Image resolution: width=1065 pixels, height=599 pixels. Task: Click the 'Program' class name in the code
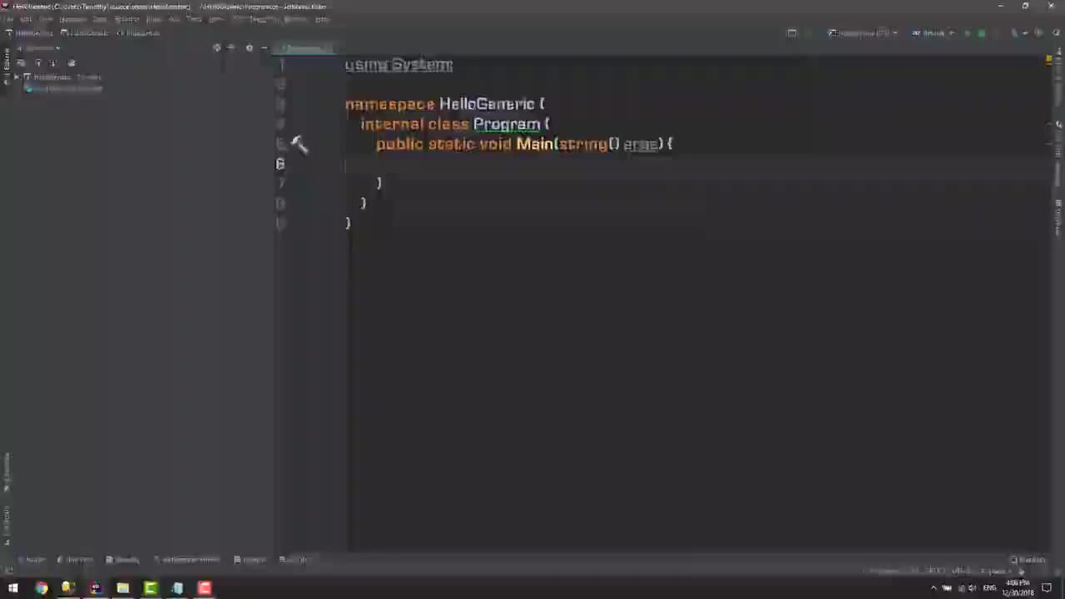[507, 124]
